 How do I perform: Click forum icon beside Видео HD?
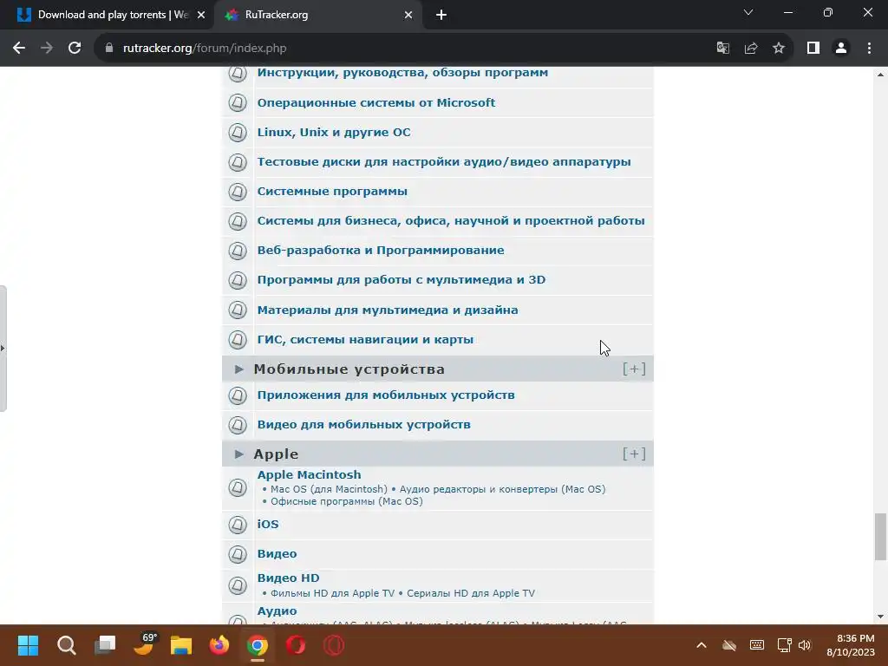click(x=238, y=585)
